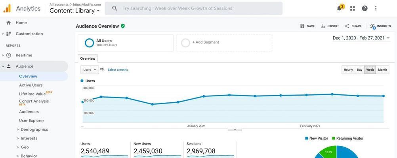
Task: Click the EXPORT button
Action: coord(330,26)
